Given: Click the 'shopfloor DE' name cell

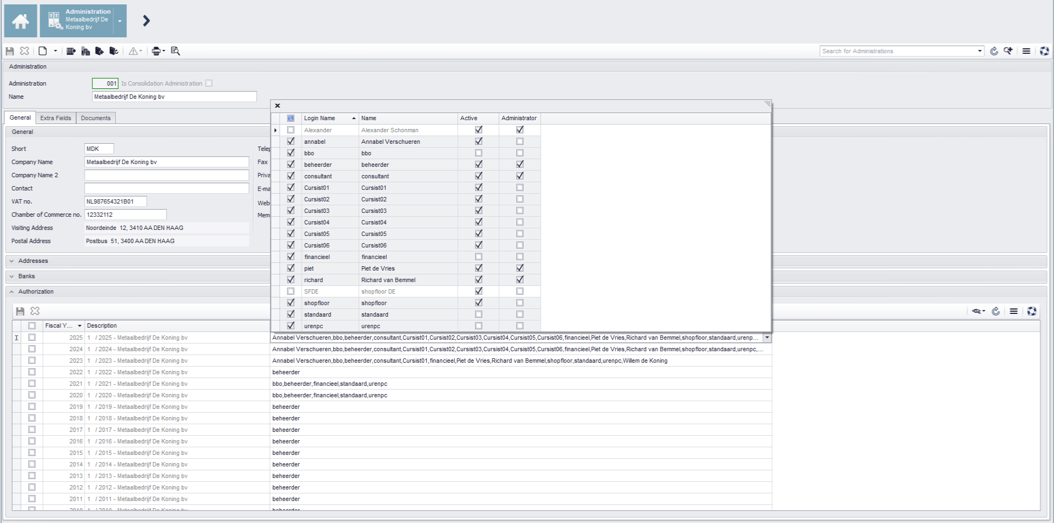Looking at the screenshot, I should click(x=408, y=291).
